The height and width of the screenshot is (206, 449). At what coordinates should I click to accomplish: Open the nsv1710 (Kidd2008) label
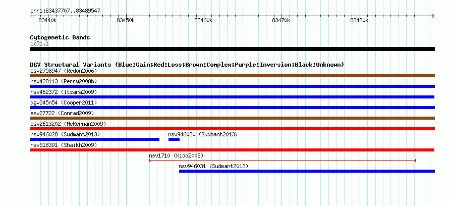[x=176, y=156]
